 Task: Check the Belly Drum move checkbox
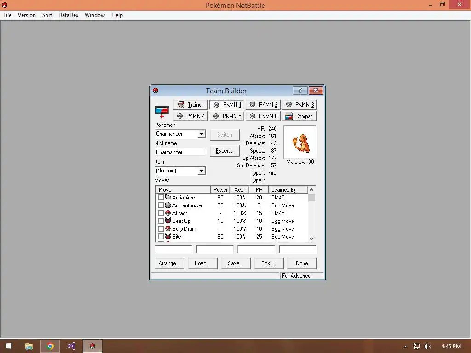tap(161, 229)
